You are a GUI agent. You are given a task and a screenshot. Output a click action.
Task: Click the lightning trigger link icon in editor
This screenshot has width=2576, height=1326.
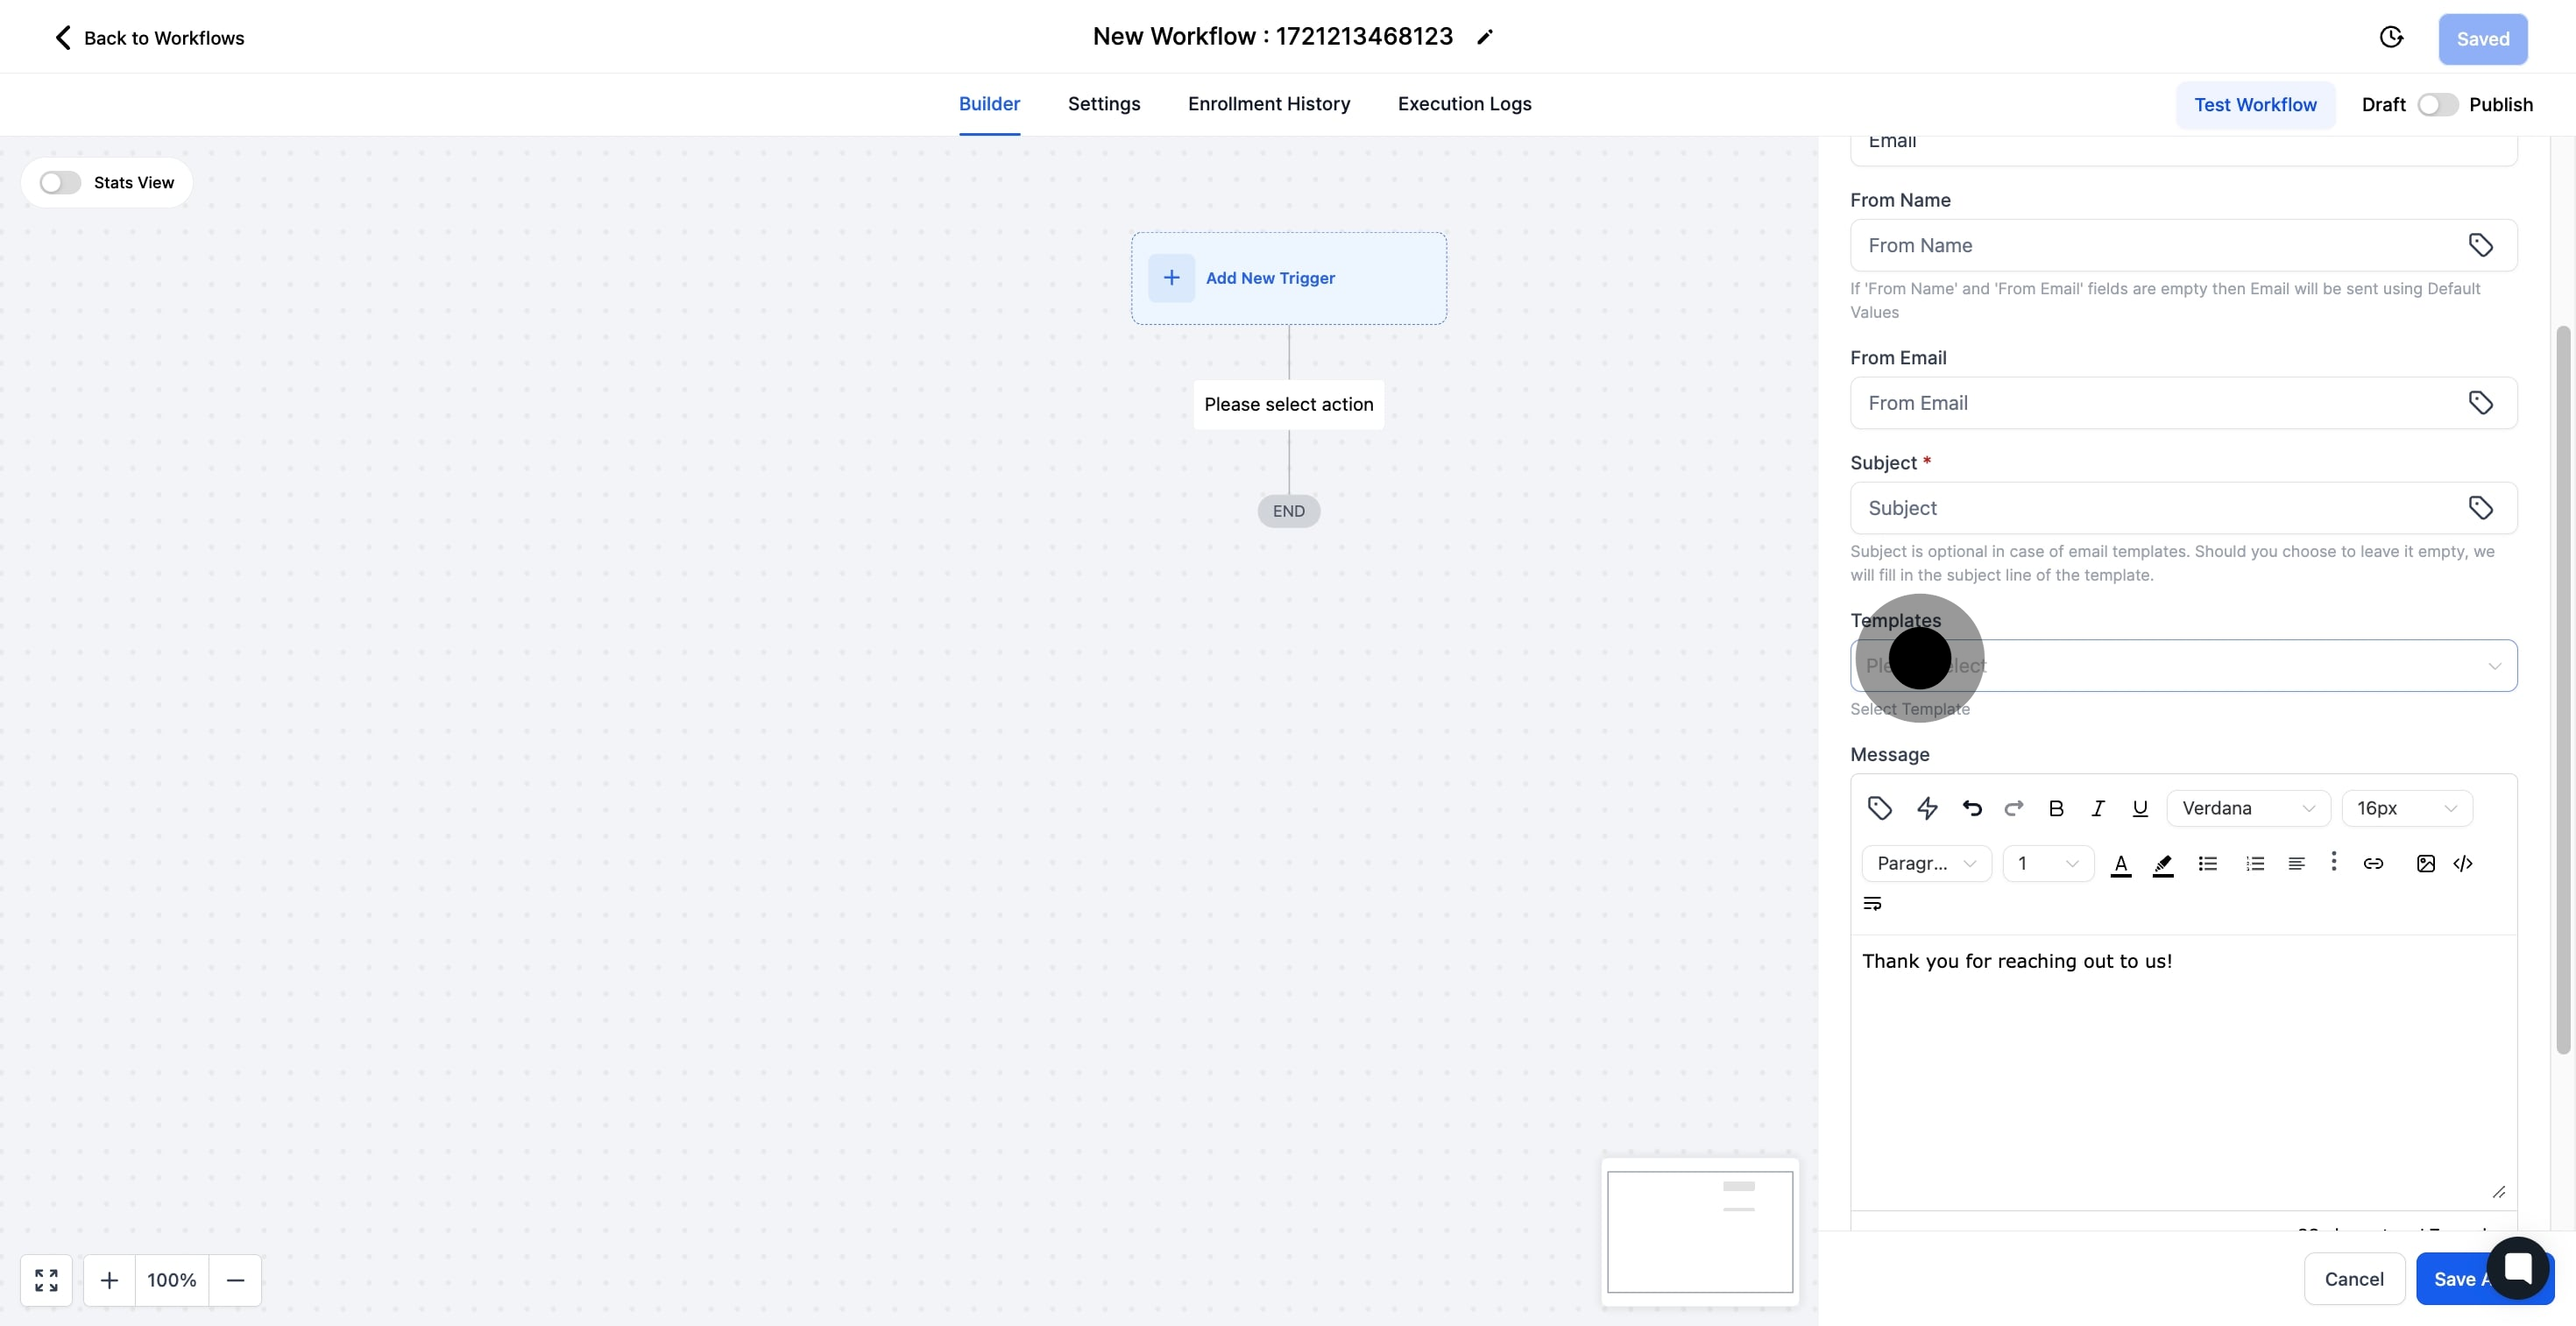(1927, 808)
